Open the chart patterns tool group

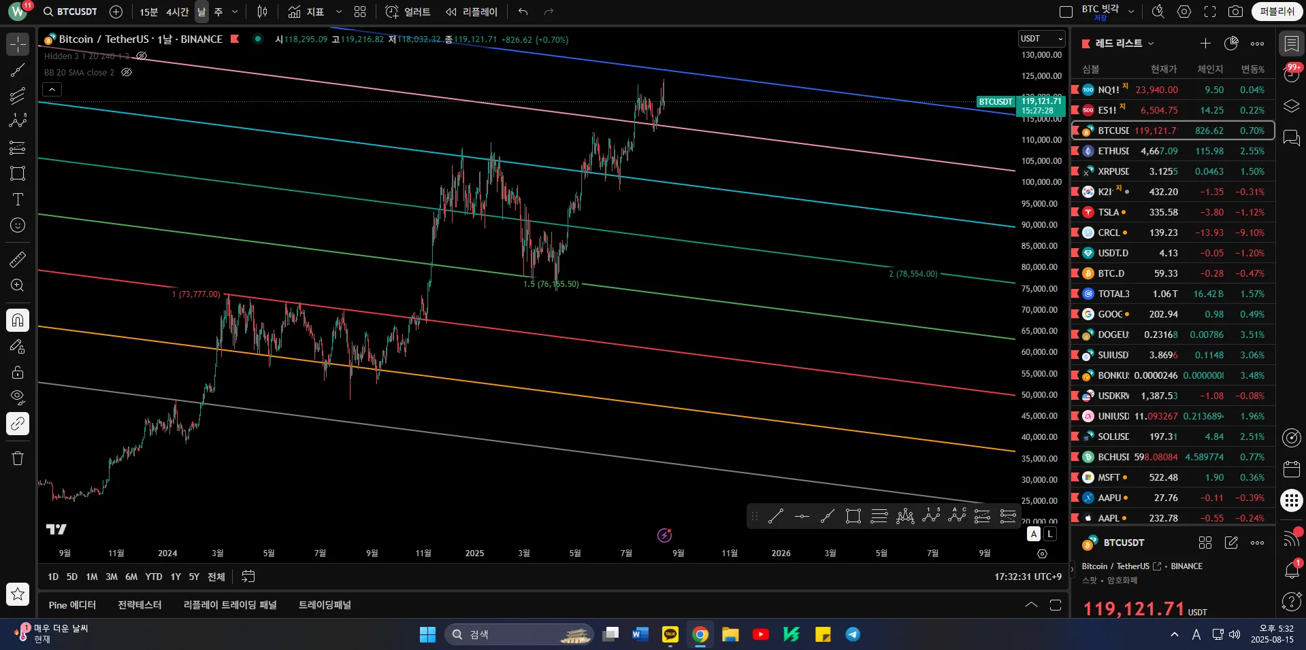click(x=18, y=121)
